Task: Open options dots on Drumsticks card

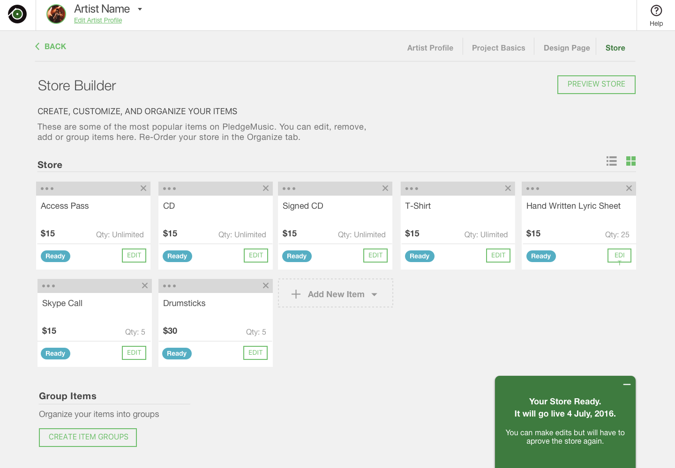Action: [169, 286]
